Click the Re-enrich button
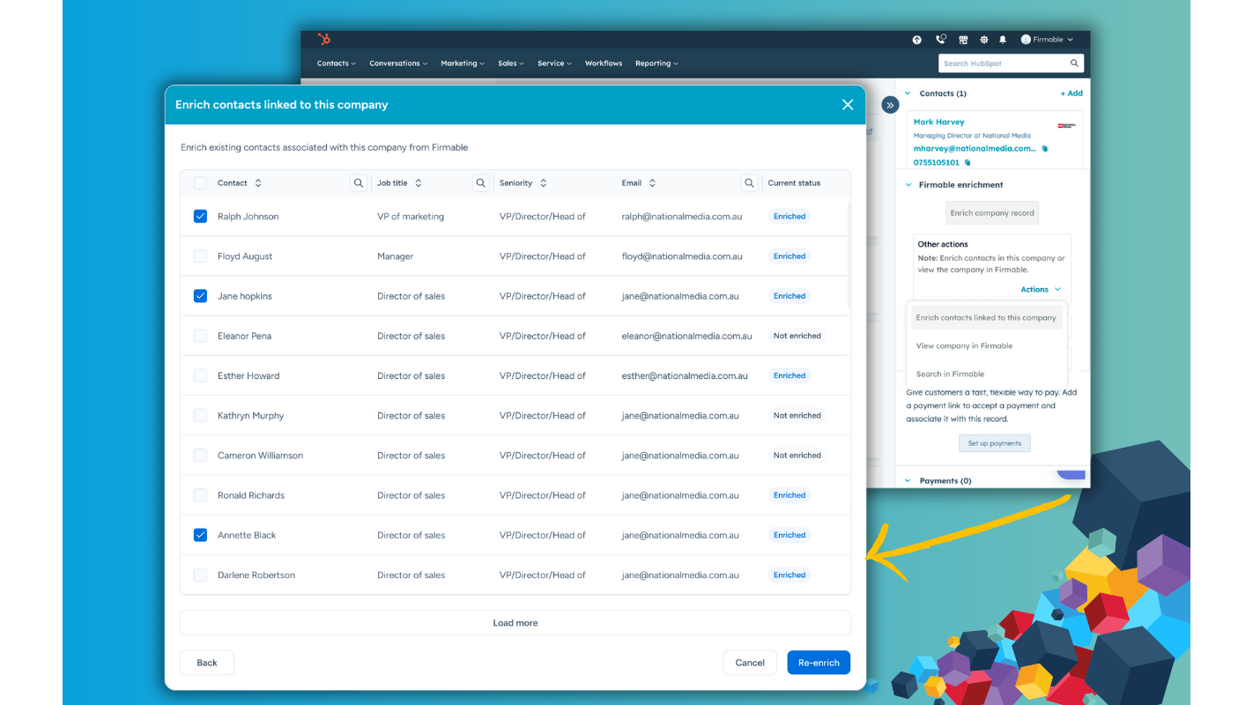The image size is (1253, 705). [x=819, y=663]
